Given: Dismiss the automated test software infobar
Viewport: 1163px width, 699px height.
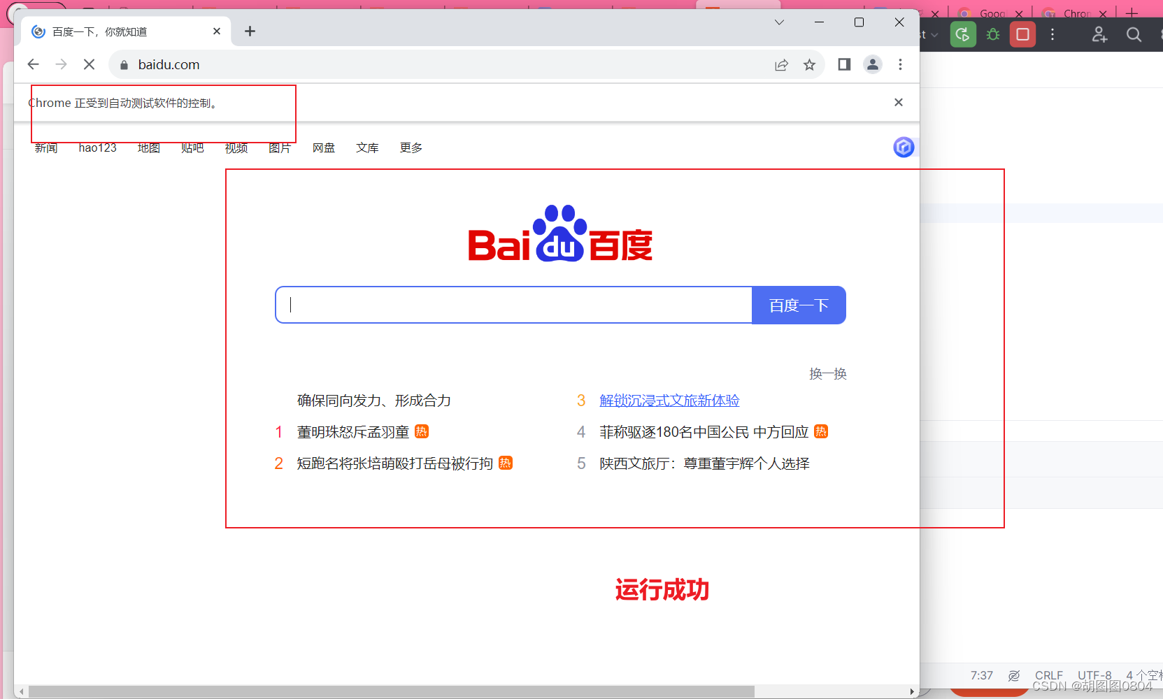Looking at the screenshot, I should [899, 102].
